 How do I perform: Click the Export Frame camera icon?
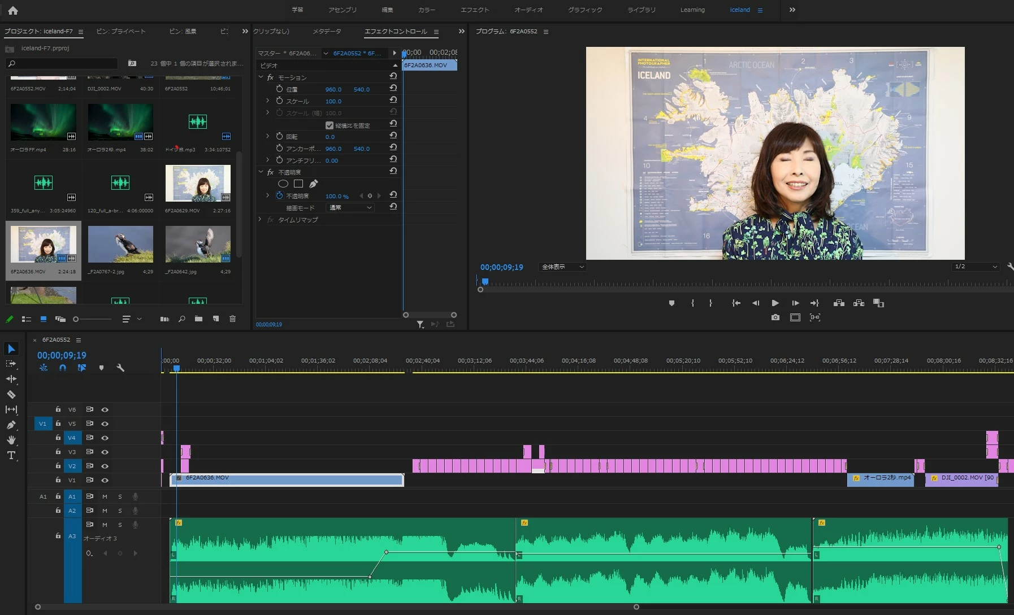(x=775, y=317)
